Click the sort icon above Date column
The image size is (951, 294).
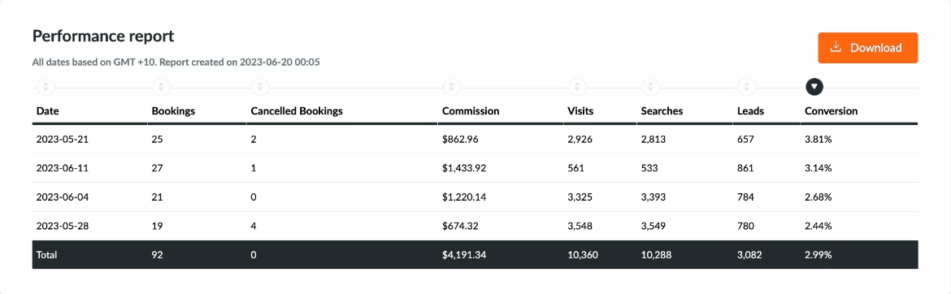46,87
